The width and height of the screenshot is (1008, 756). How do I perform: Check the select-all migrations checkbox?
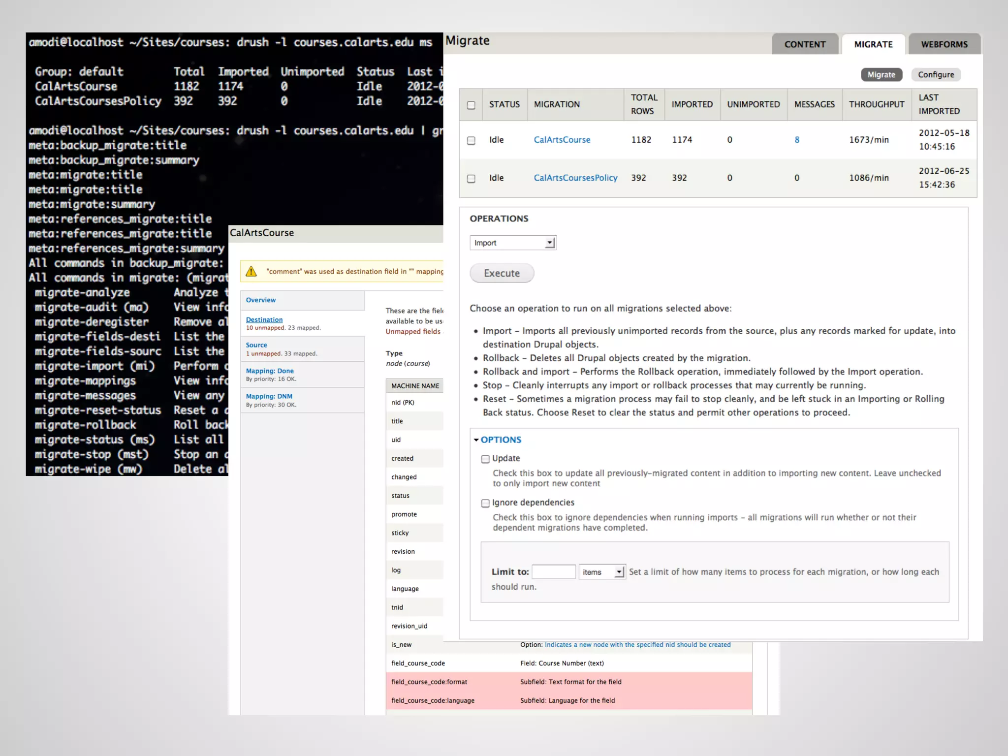pos(471,105)
